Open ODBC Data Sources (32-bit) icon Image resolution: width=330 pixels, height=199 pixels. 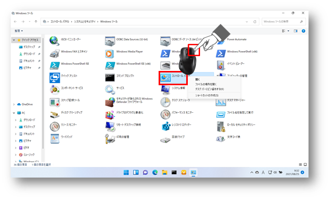pos(110,41)
